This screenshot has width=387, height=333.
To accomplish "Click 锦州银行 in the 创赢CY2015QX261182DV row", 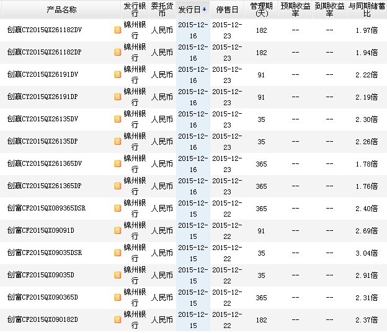I will [135, 30].
